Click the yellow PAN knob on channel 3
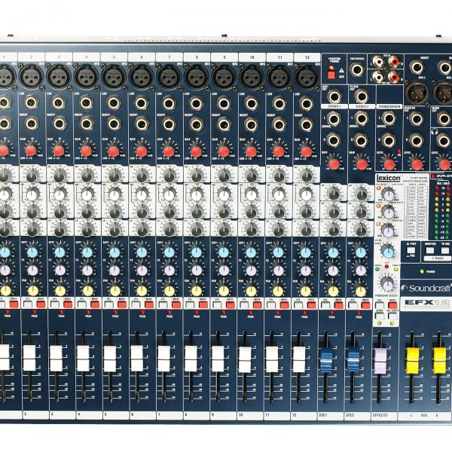Screen dimensions: 452x452 click(60, 291)
